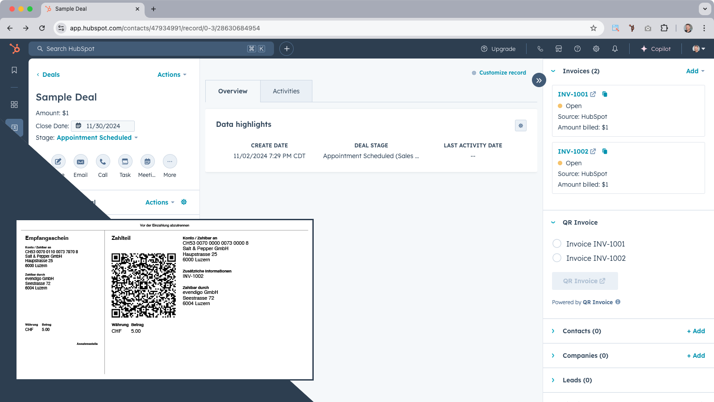Open the Actions dropdown beside Deals

click(171, 75)
